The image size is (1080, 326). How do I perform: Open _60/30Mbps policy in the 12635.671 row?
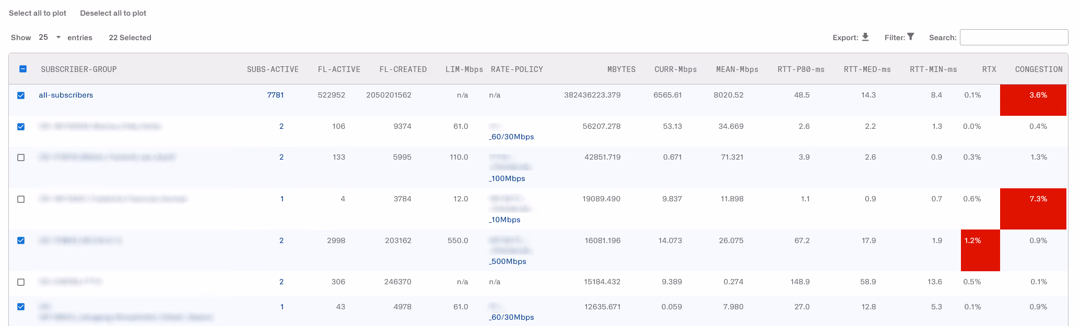point(511,317)
